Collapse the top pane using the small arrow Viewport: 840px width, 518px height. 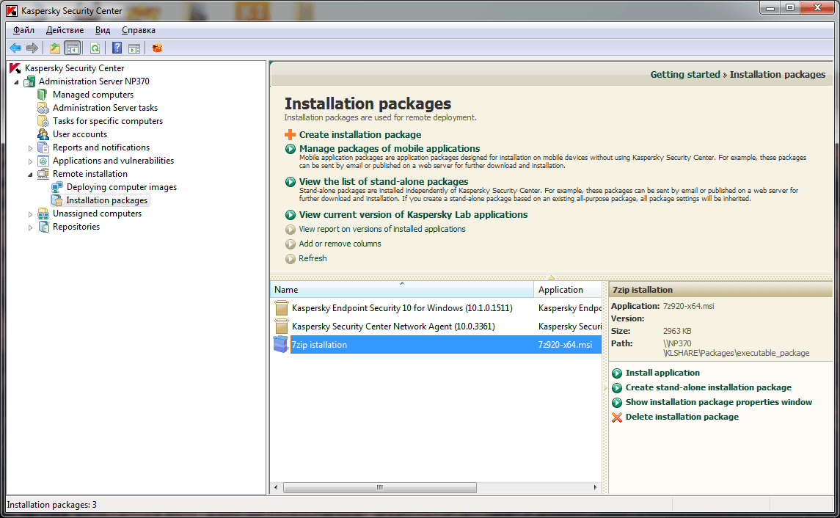coord(551,277)
